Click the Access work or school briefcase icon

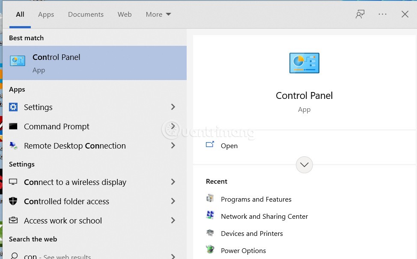13,220
